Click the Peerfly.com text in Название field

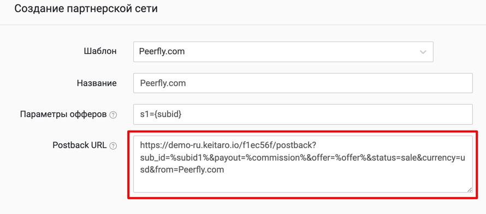(163, 83)
